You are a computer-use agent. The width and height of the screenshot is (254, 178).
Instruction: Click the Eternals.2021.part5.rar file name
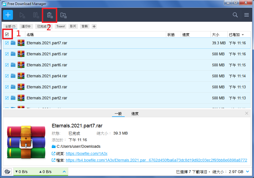[47, 54]
